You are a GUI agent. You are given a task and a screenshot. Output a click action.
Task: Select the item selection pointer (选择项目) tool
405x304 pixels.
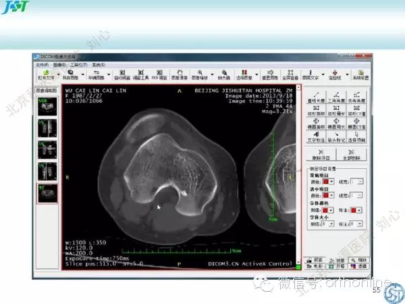tap(356, 137)
